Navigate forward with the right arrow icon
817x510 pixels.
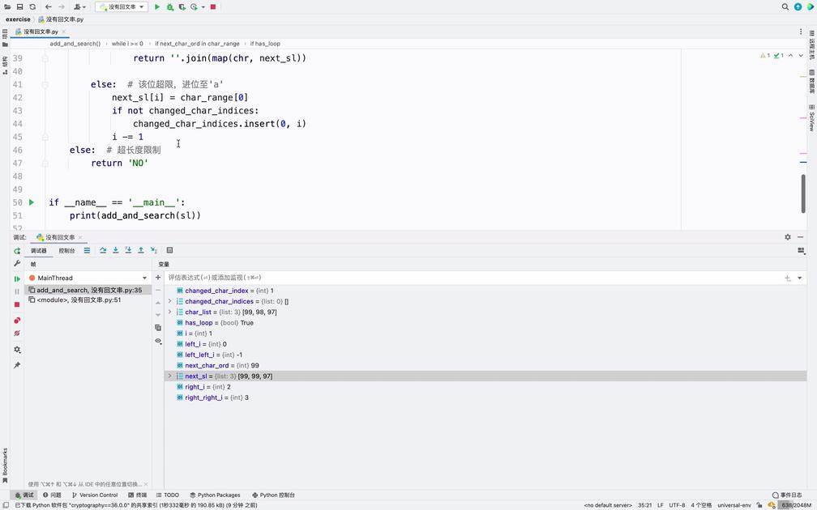coord(62,6)
